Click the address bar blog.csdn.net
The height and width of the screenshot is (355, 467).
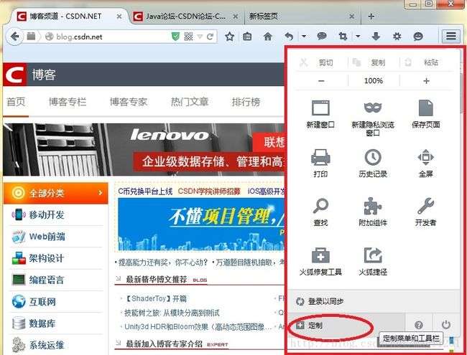pyautogui.click(x=110, y=37)
